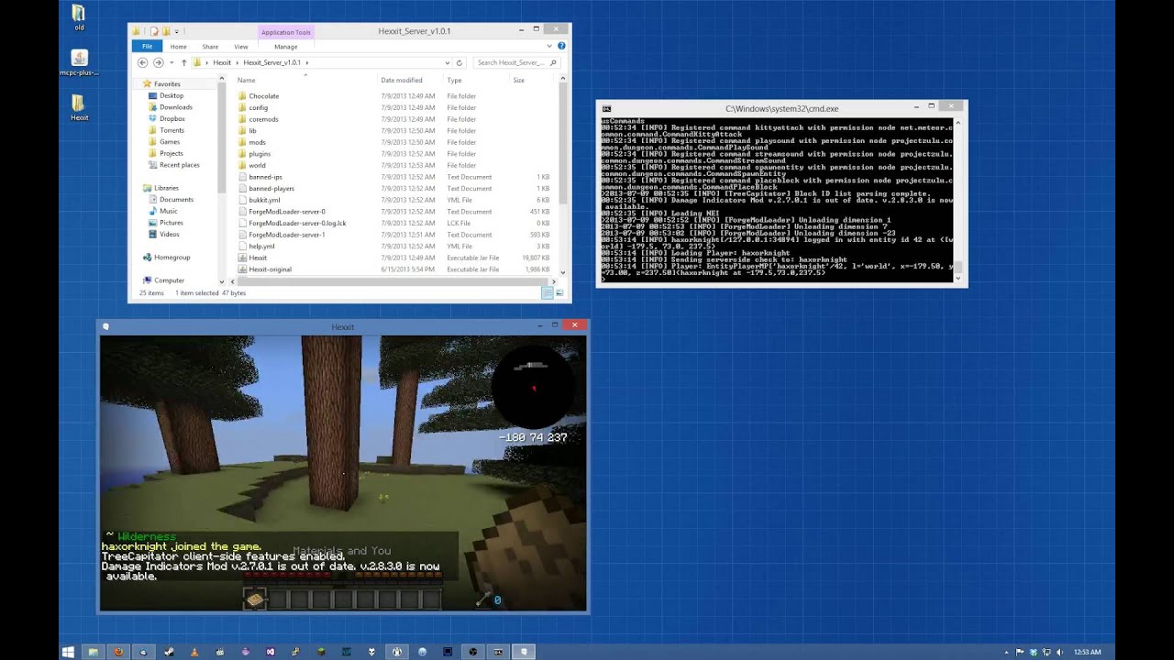Click the Properties quick access toolbar icon
1174x660 pixels.
pyautogui.click(x=154, y=31)
